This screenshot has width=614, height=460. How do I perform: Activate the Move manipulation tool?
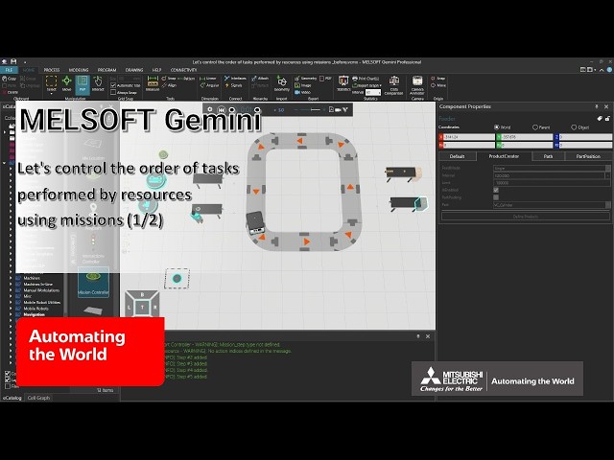click(x=66, y=83)
